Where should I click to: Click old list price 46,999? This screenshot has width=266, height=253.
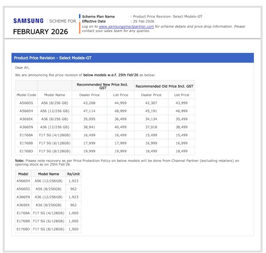point(181,111)
